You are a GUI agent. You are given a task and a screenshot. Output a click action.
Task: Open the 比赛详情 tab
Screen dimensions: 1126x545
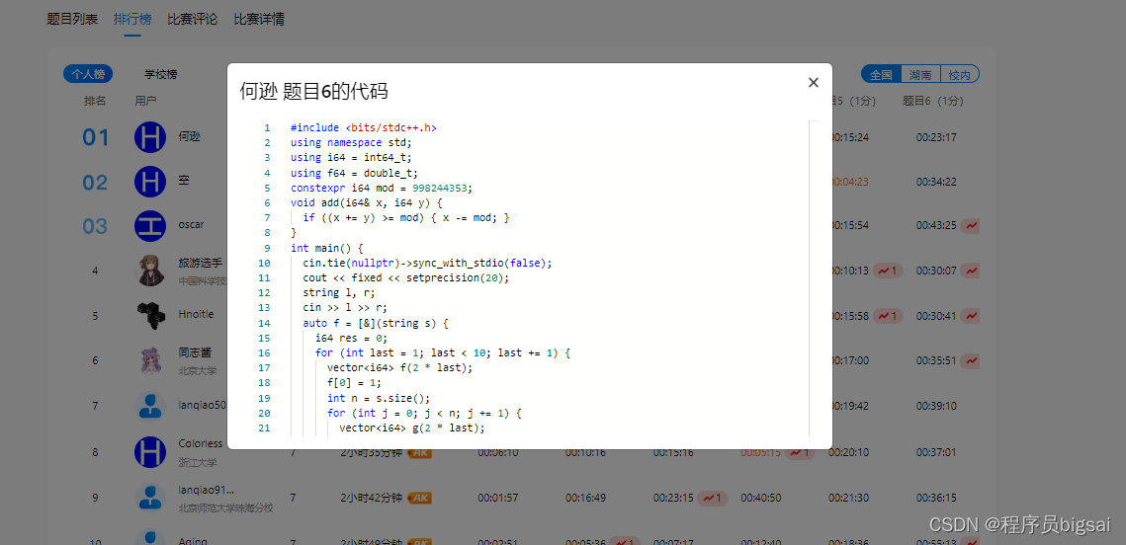pos(259,20)
